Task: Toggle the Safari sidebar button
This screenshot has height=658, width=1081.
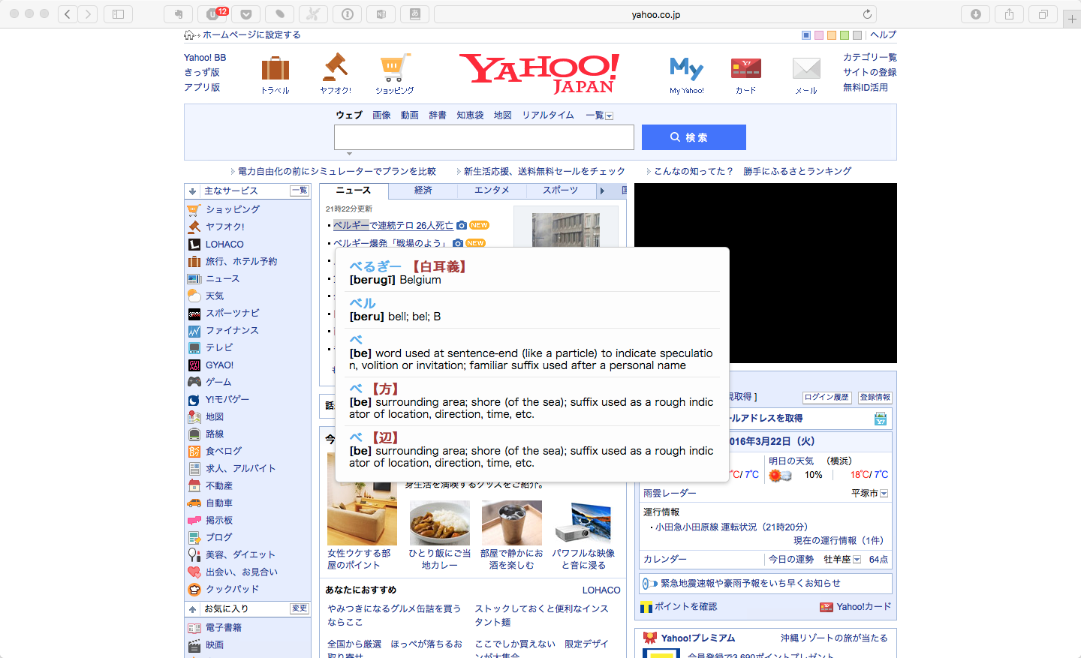Action: [118, 14]
